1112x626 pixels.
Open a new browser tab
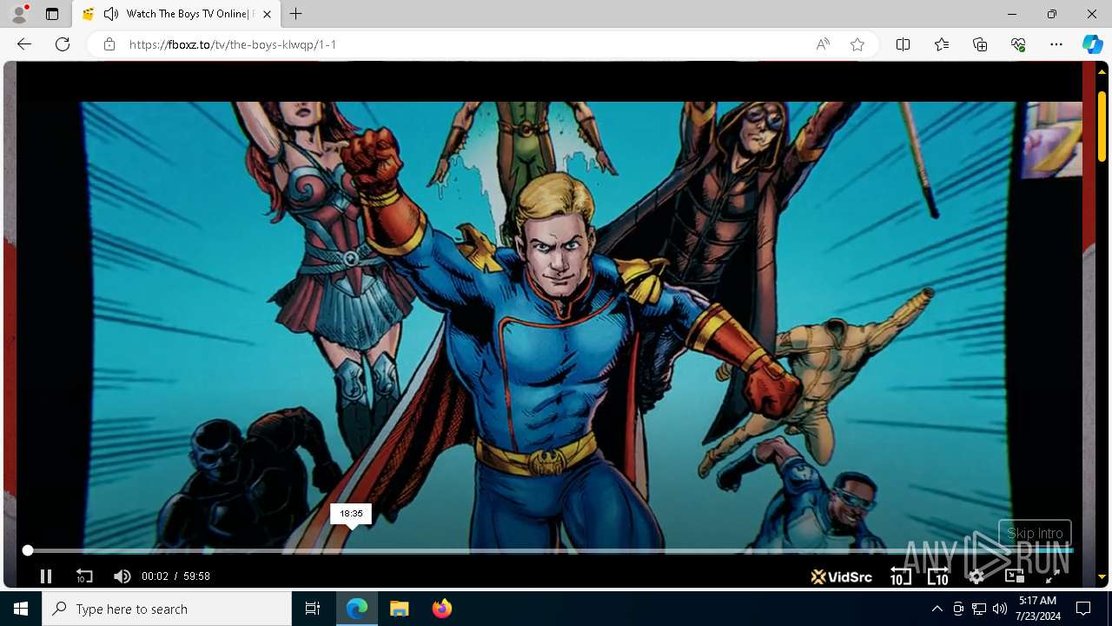pyautogui.click(x=296, y=14)
